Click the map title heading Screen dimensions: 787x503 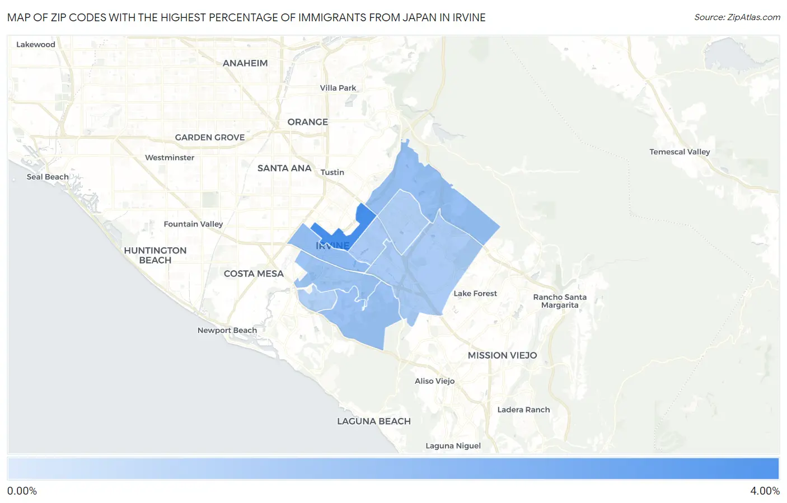pyautogui.click(x=246, y=17)
